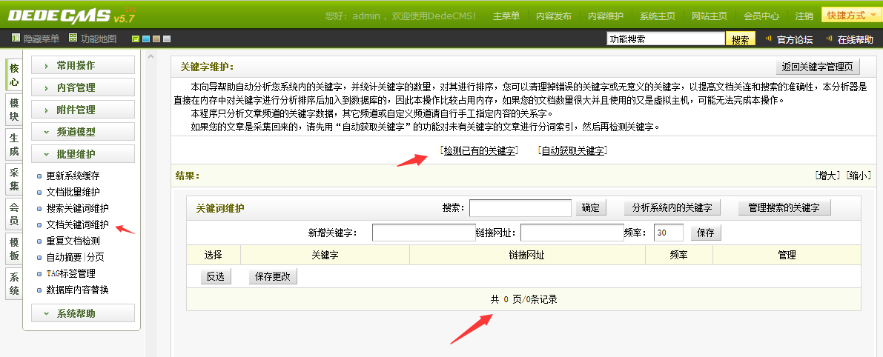Click bullet icon beside 更新系统缓存

coord(40,176)
